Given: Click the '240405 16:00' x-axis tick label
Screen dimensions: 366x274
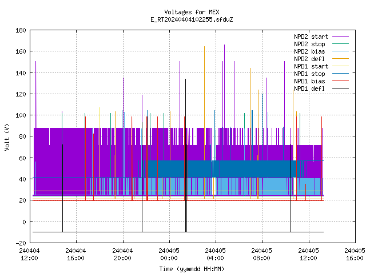Looking at the screenshot, I should point(355,255).
